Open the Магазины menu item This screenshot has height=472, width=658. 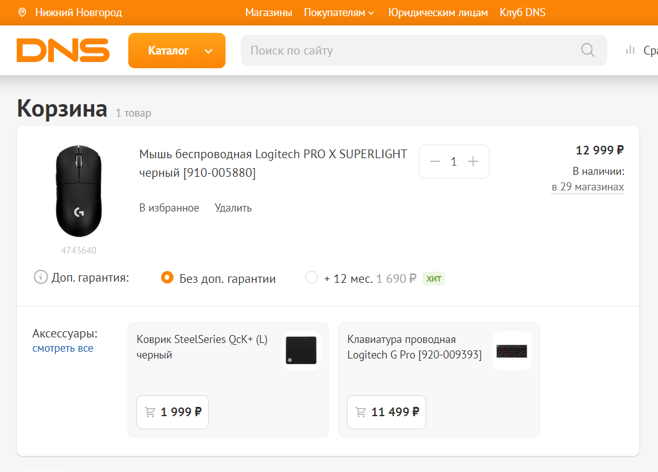tap(268, 12)
